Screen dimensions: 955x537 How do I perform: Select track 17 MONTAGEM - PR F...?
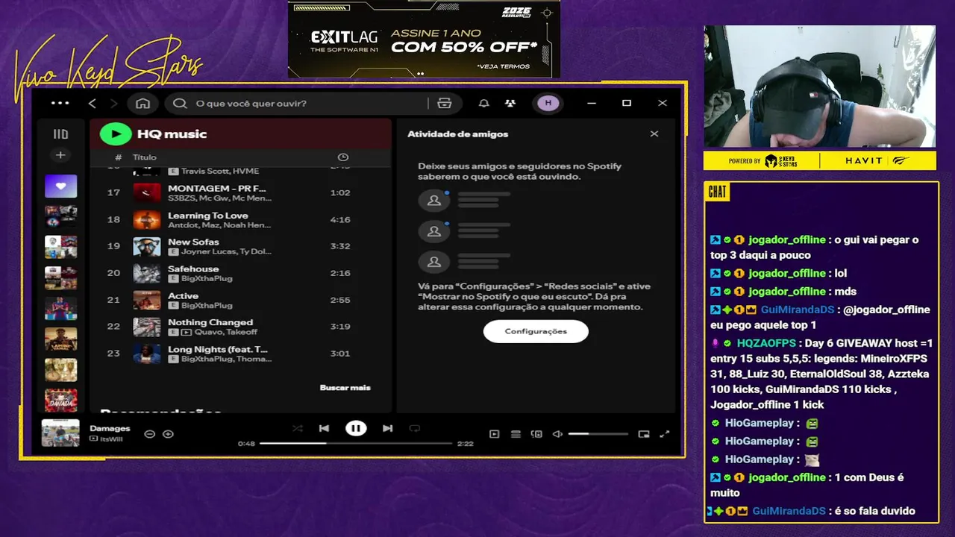coord(240,193)
